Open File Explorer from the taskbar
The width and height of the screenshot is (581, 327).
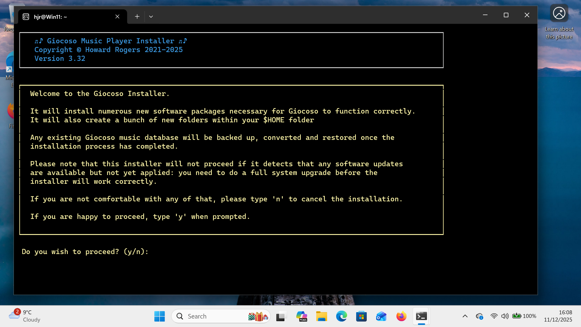321,316
